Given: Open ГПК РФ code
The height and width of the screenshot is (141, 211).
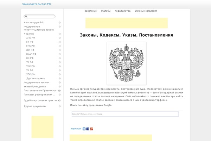Looking at the screenshot, I should pyautogui.click(x=31, y=46).
